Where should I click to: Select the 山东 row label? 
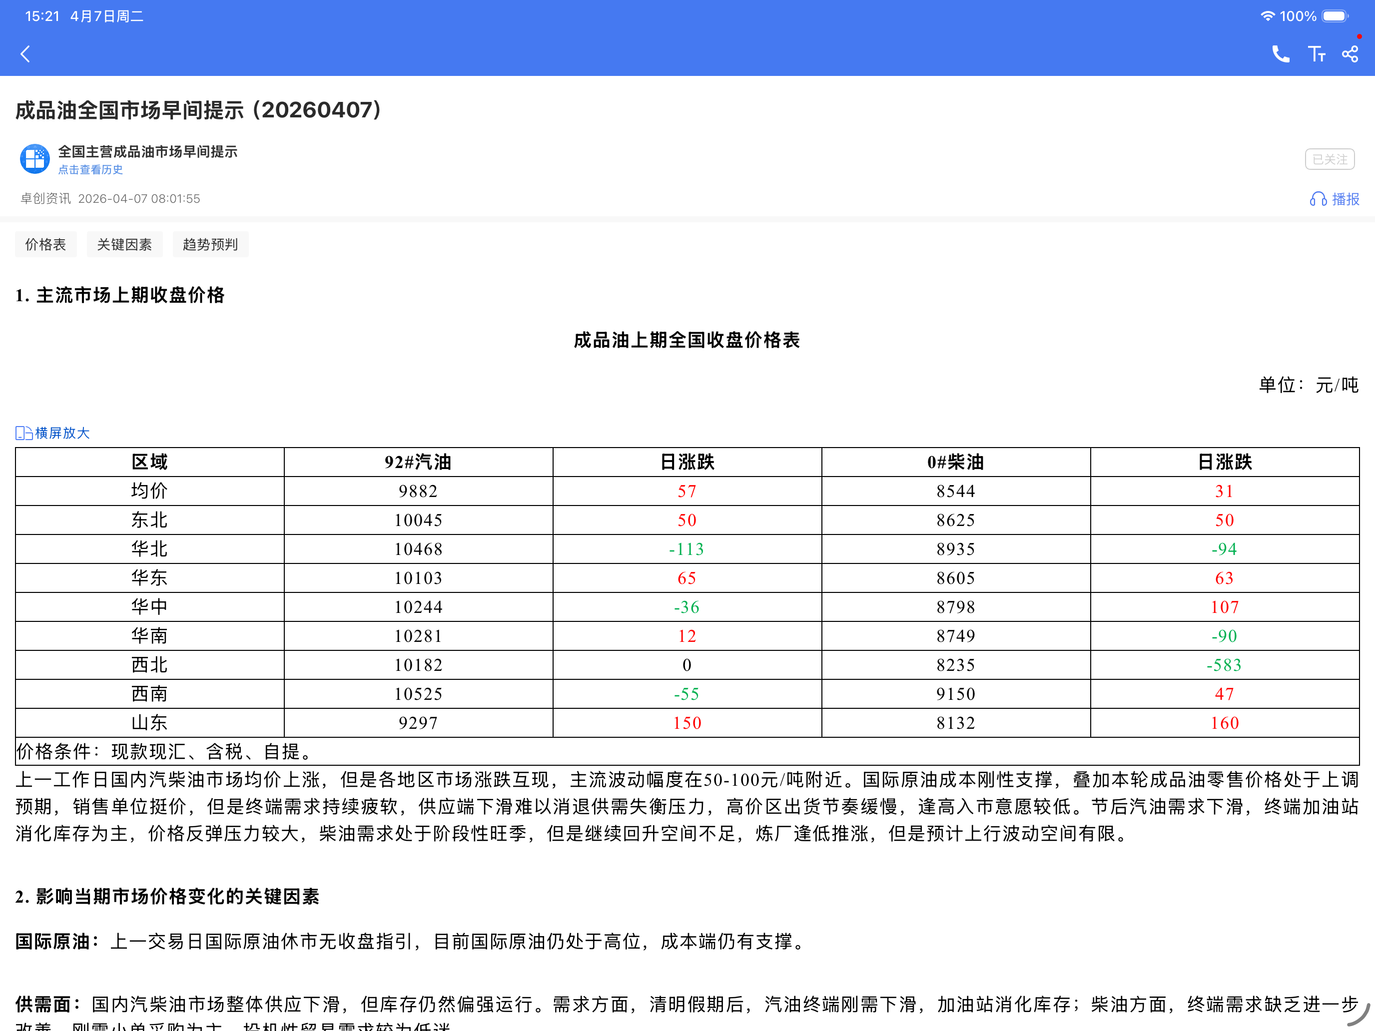tap(150, 723)
